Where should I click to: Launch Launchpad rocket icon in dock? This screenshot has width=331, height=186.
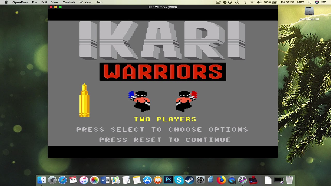[x=52, y=180]
